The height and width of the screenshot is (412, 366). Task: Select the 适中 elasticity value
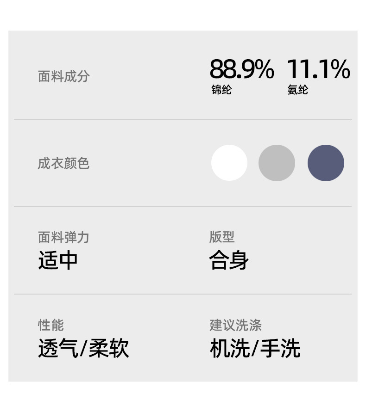tap(58, 260)
